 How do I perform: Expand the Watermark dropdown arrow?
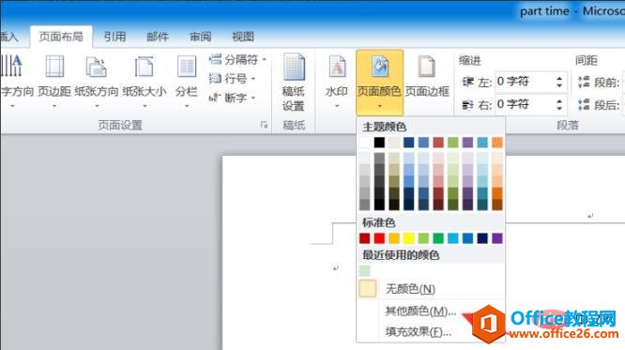337,106
